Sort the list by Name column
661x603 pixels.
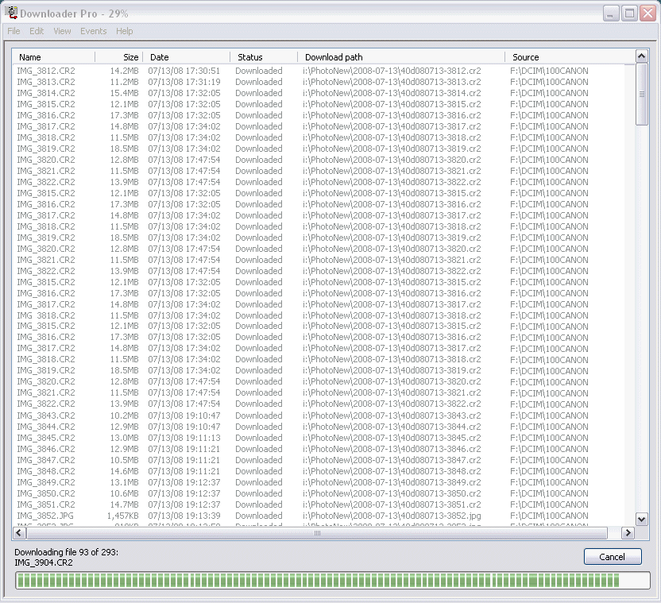[x=53, y=57]
